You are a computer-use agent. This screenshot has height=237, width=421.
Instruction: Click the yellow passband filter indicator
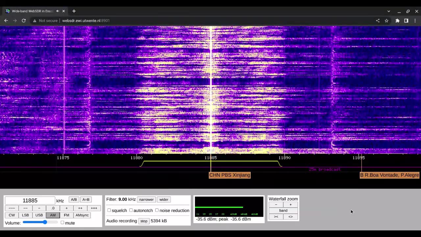tap(211, 163)
